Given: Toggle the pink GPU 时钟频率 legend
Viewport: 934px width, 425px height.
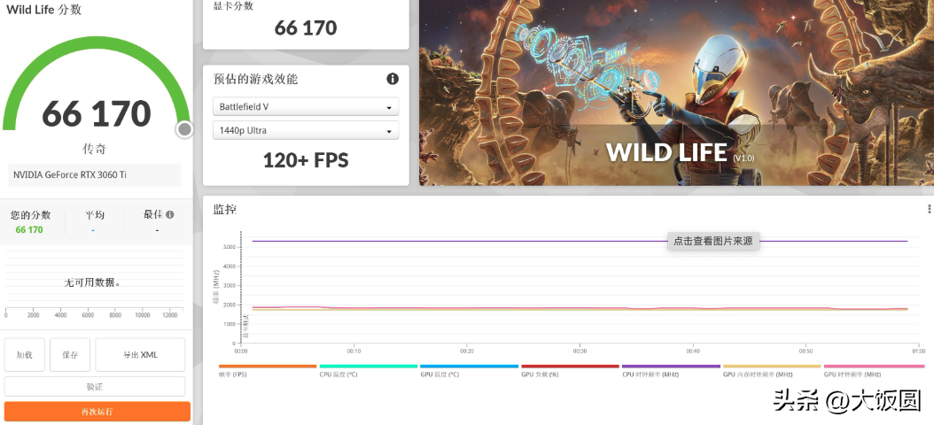Looking at the screenshot, I should (873, 370).
